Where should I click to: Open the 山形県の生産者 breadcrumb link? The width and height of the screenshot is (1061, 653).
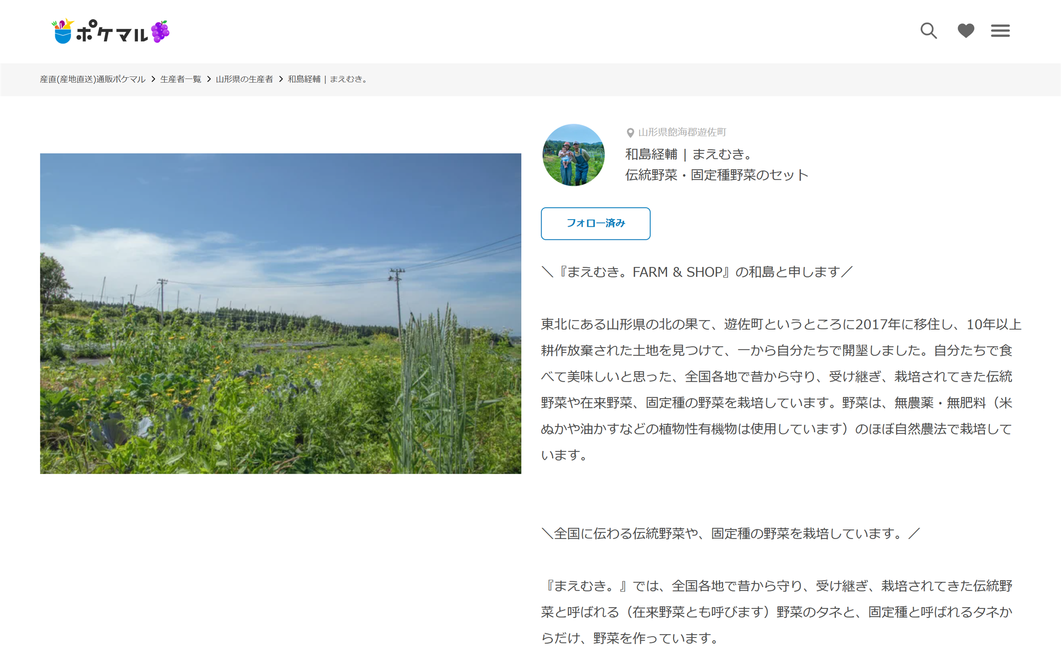[x=244, y=79]
